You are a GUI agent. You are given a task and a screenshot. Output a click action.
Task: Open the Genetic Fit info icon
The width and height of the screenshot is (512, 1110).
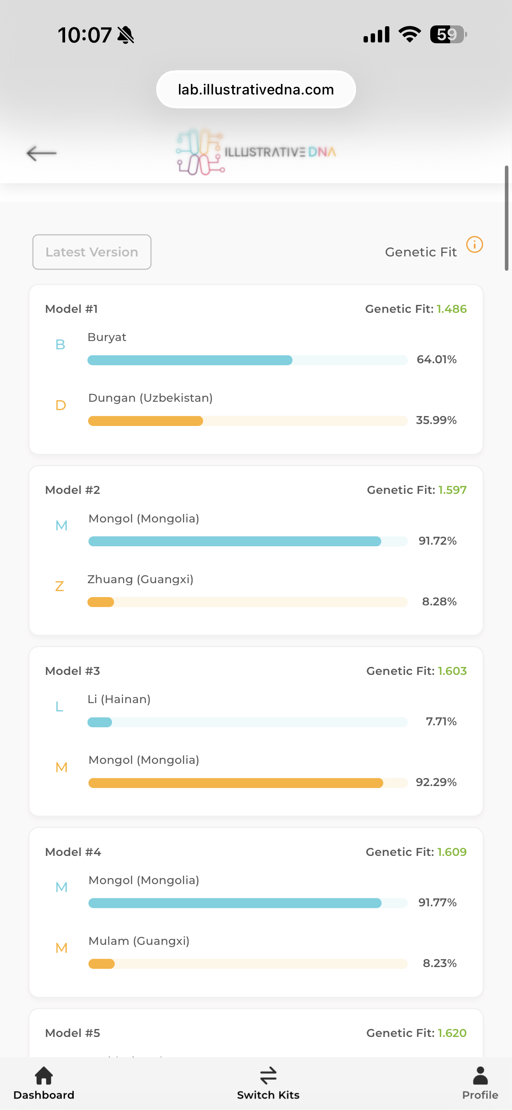point(475,245)
